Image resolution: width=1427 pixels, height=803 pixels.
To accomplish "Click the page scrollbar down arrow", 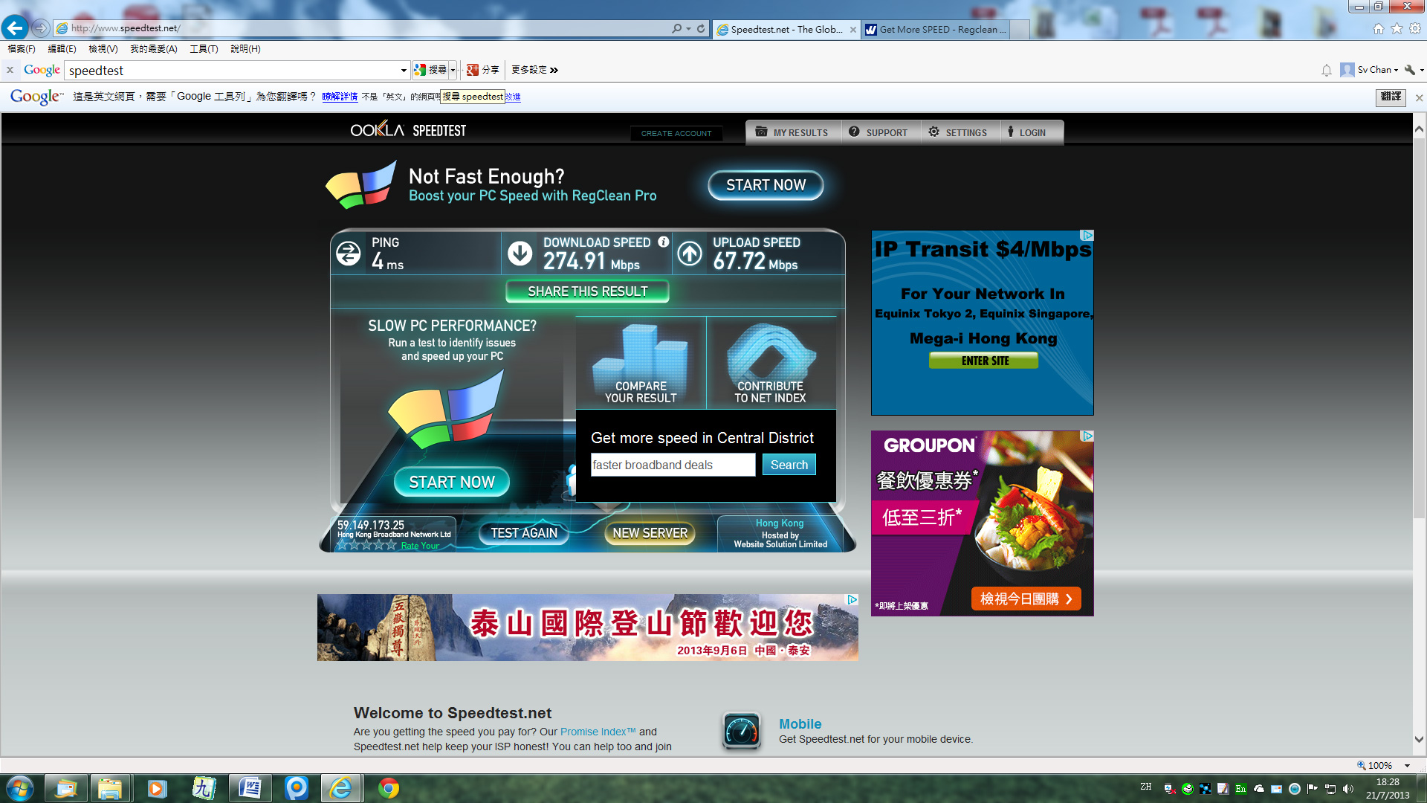I will 1419,739.
